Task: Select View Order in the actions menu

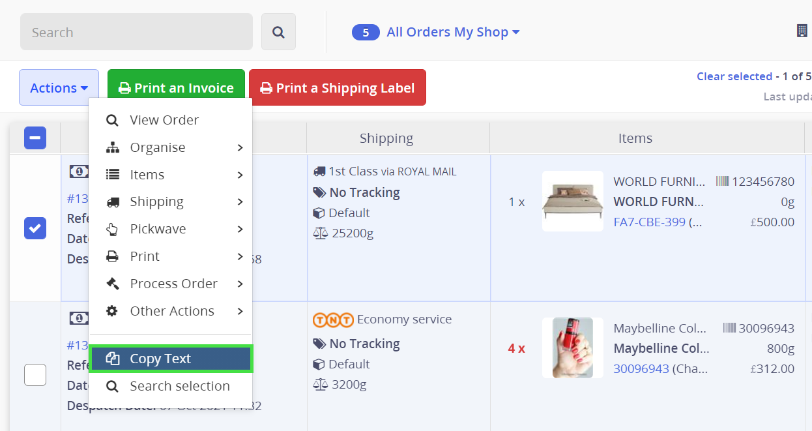Action: [164, 120]
